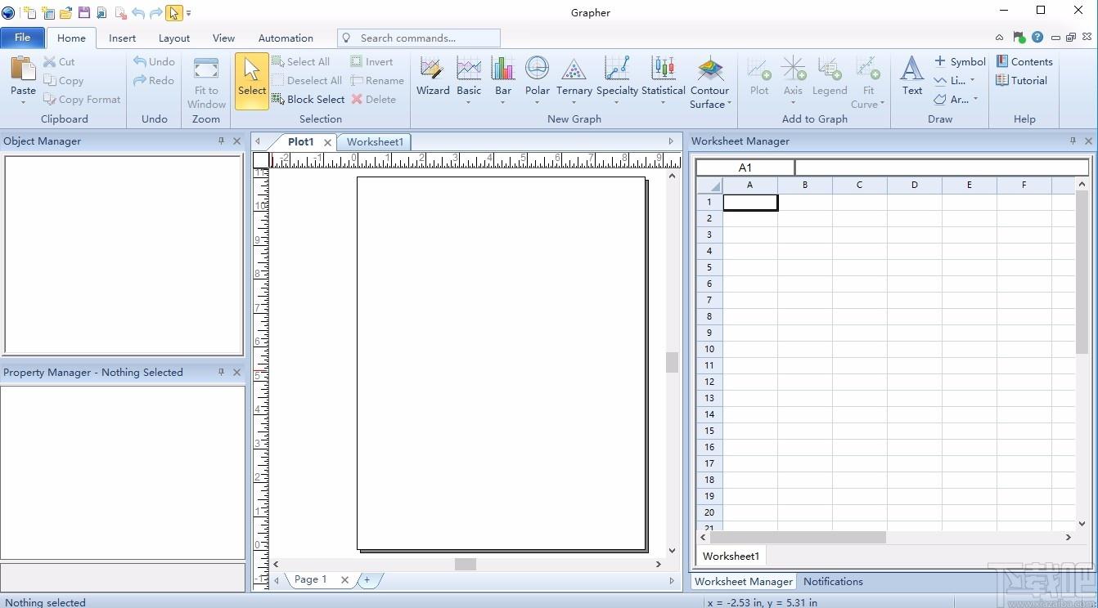Switch to the Insert ribbon tab

pos(123,38)
